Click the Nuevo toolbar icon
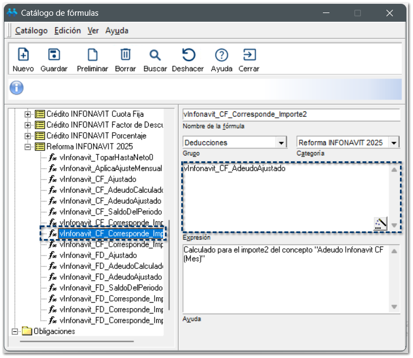413x358 pixels. click(23, 55)
